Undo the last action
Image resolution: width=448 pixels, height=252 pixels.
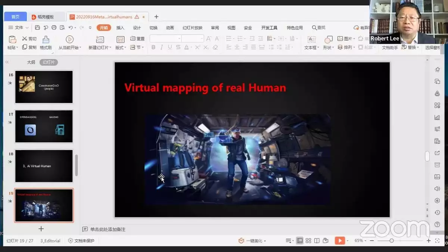pos(71,28)
